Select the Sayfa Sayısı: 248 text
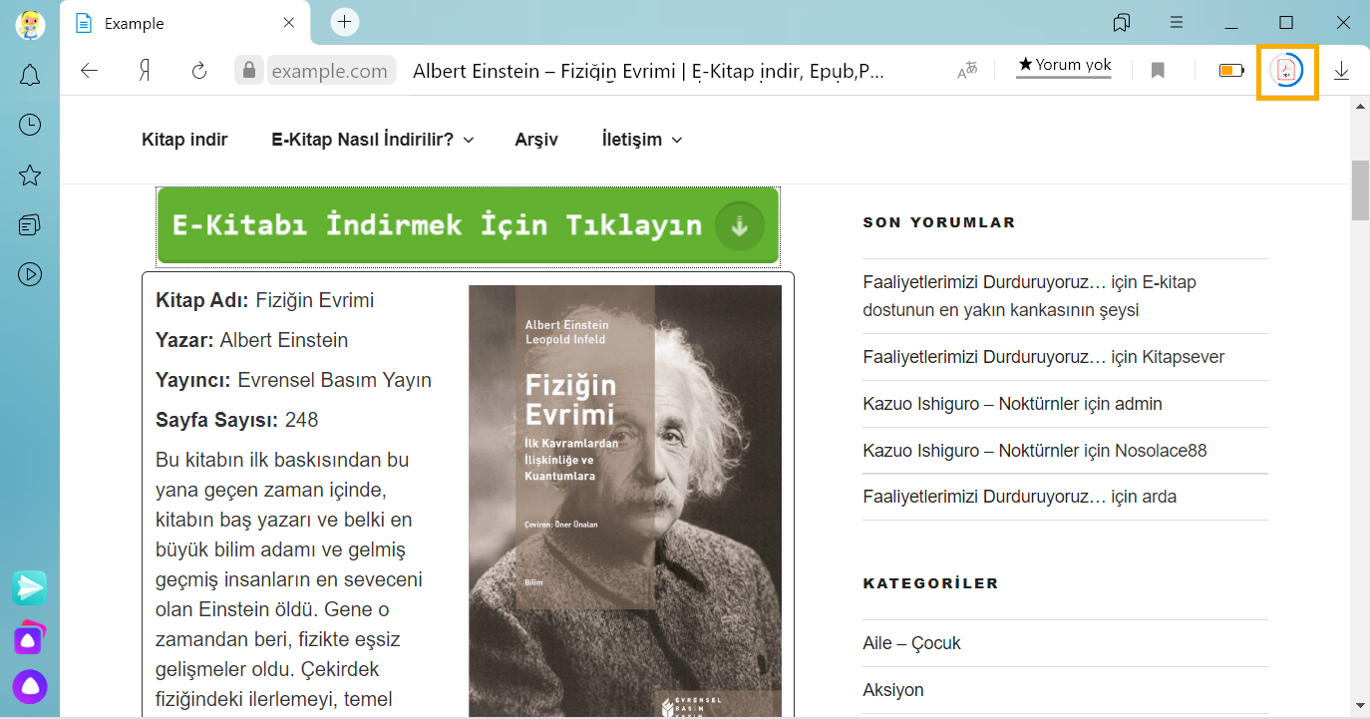This screenshot has height=719, width=1370. coord(237,420)
